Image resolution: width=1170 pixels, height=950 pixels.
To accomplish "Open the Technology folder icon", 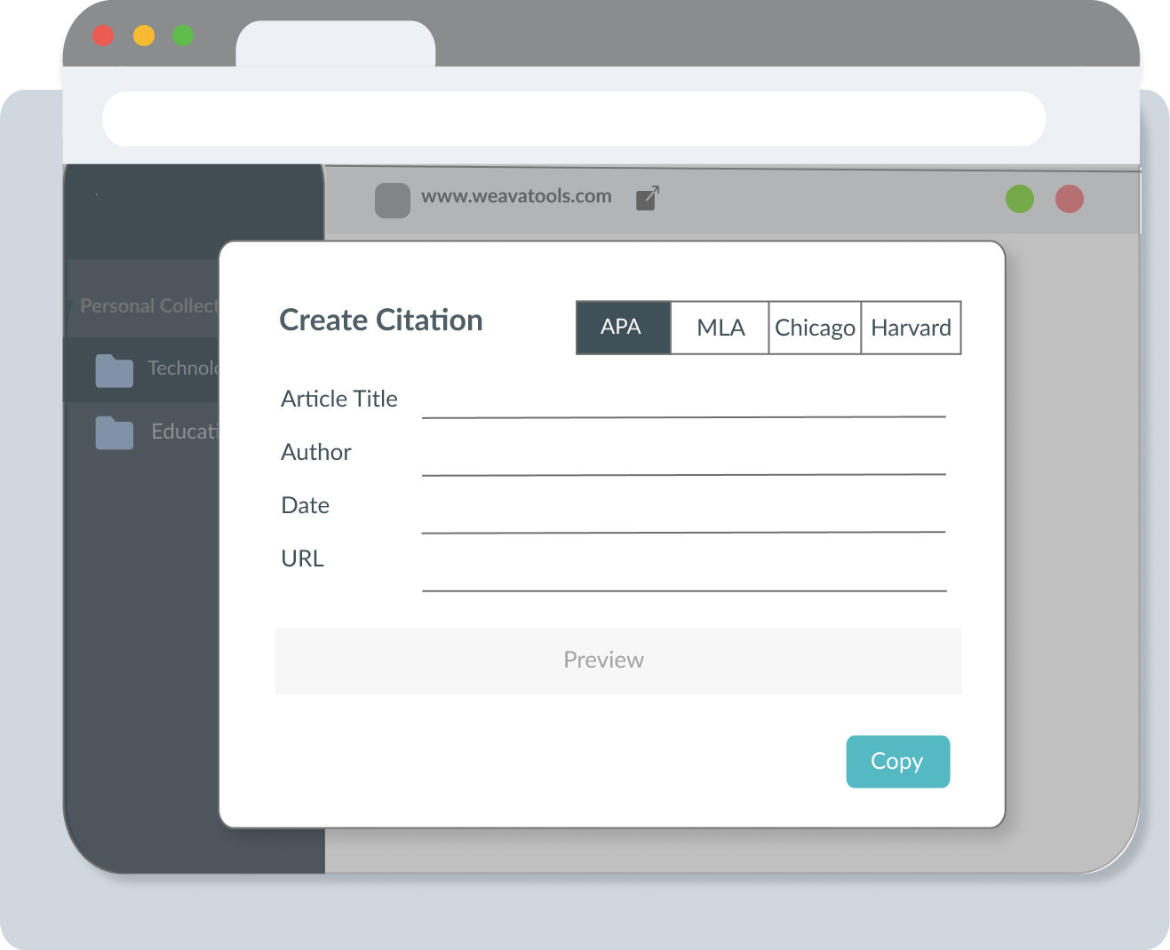I will click(x=115, y=370).
